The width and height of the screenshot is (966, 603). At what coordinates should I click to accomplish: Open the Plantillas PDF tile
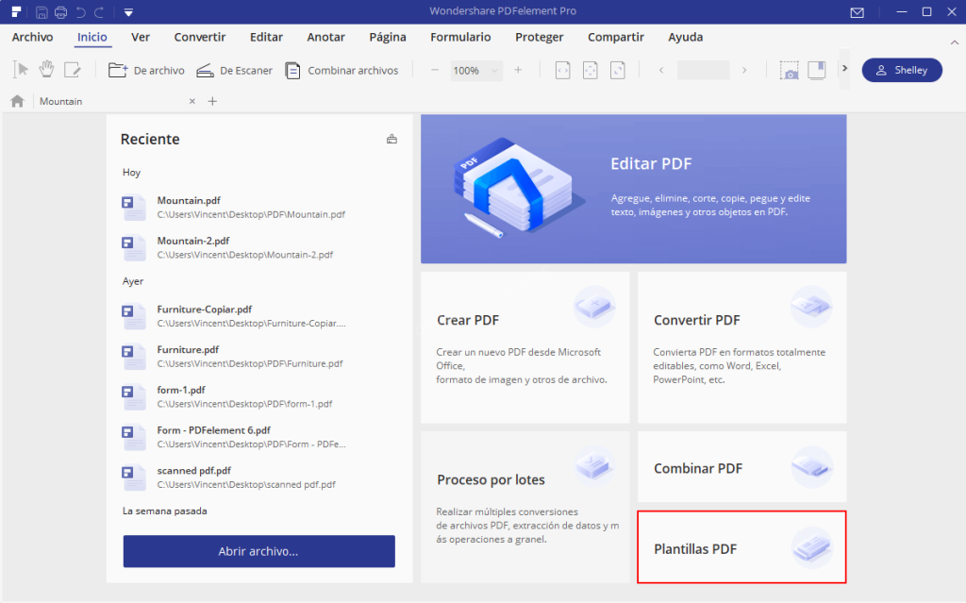[x=741, y=547]
